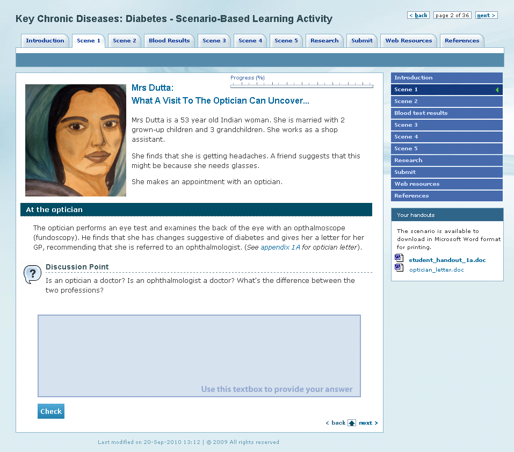The width and height of the screenshot is (514, 452).
Task: Click the 'At the optician' section header
Action: (x=196, y=209)
